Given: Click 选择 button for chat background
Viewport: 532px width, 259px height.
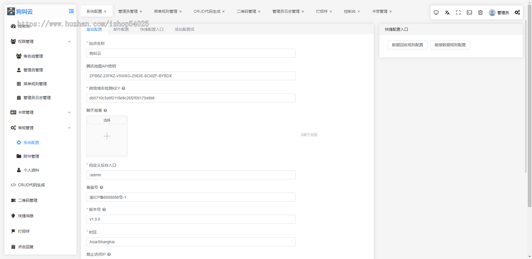Looking at the screenshot, I should 107,120.
